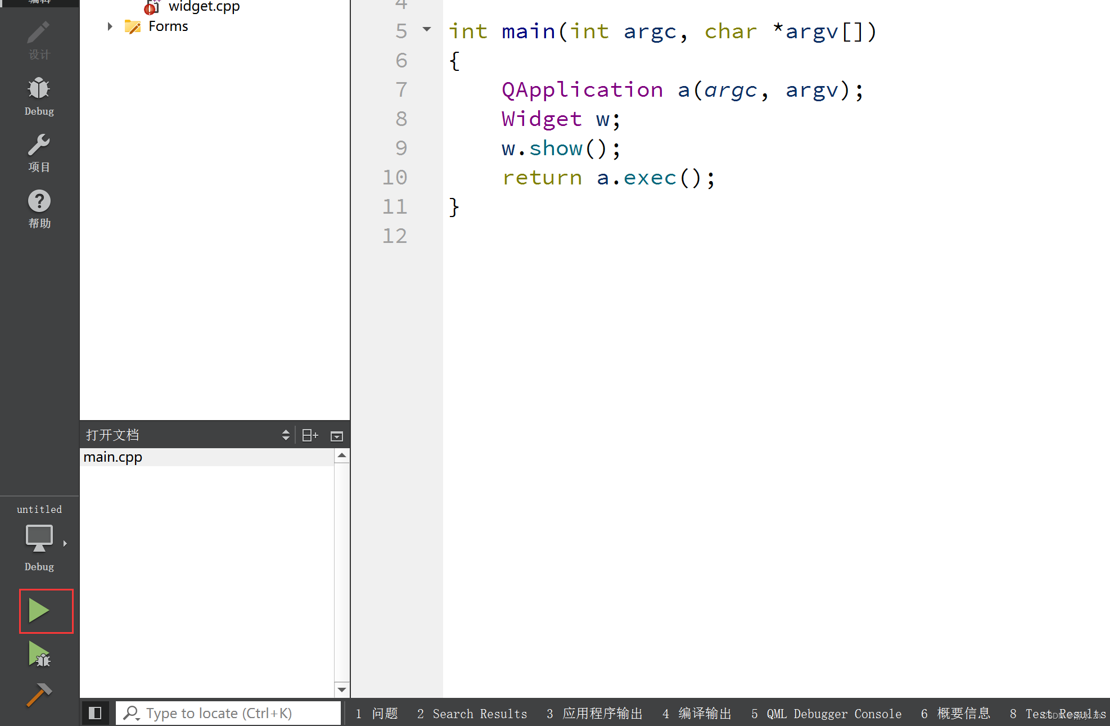Screen dimensions: 1110x726
Task: Open the untitled kit selector monitor icon
Action: pyautogui.click(x=39, y=539)
